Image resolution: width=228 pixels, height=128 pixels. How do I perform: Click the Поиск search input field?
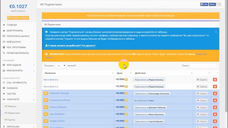tap(203, 65)
